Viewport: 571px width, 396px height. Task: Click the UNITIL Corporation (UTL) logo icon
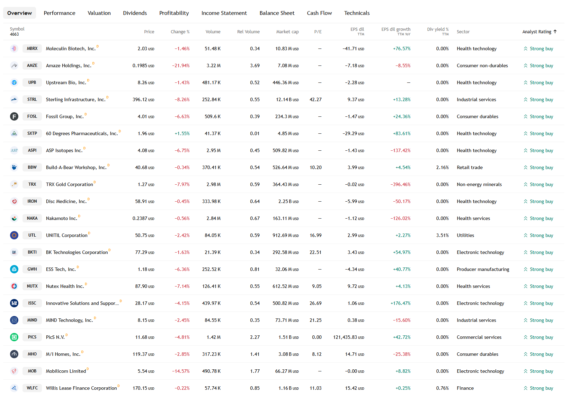click(14, 235)
